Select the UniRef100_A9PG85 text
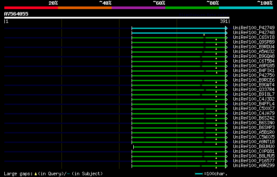Image resolution: width=277 pixels, height=177 pixels. (254, 66)
